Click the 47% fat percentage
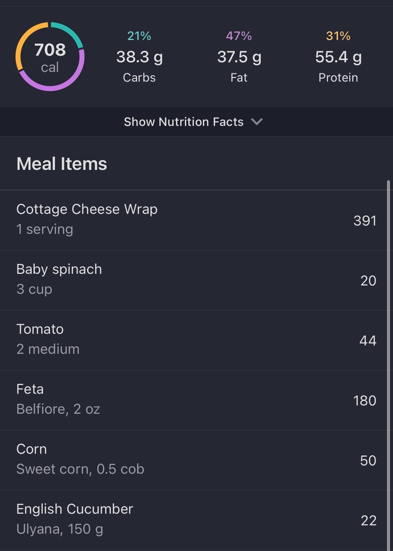The image size is (393, 551). click(x=239, y=36)
